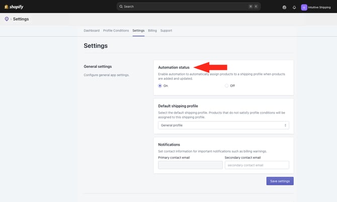Click the Secondary contact email field
The width and height of the screenshot is (337, 202).
pos(257,165)
